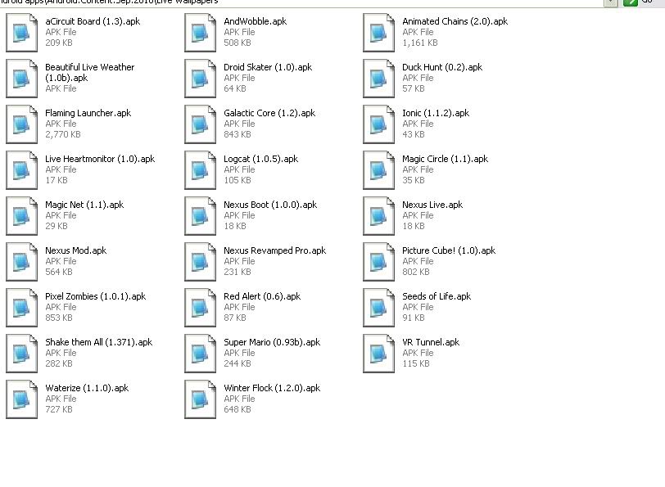The width and height of the screenshot is (665, 487).
Task: Click the '1,161 KB' size under Animated Chains
Action: coord(420,43)
